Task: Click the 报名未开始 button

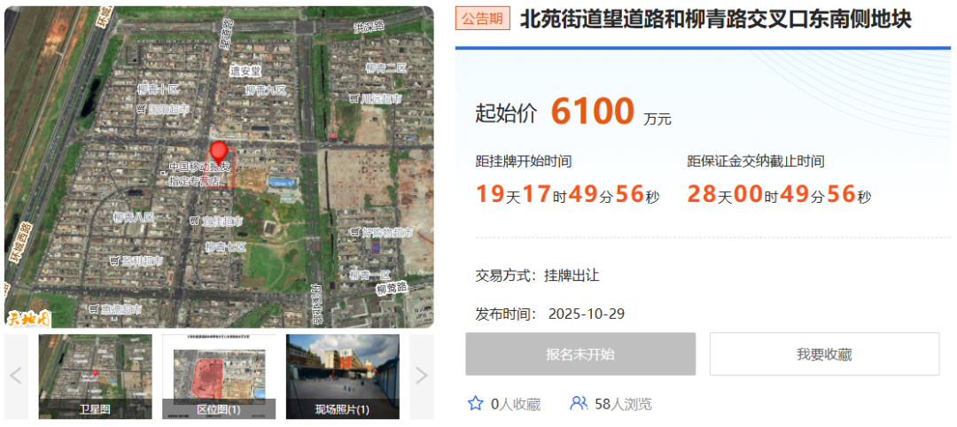Action: point(580,353)
